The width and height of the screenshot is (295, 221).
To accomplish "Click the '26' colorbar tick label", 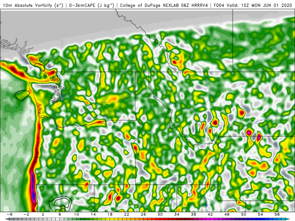I will point(143,214).
